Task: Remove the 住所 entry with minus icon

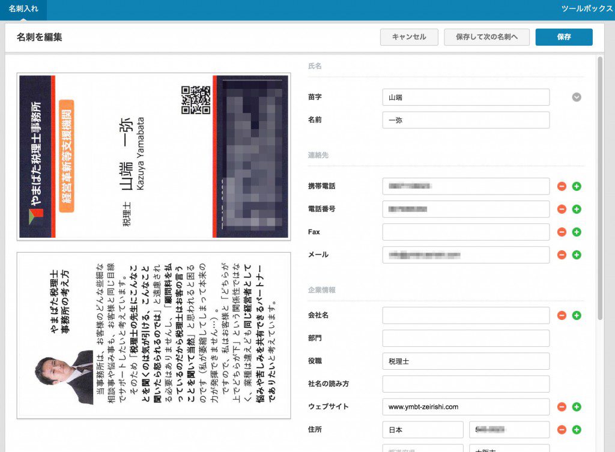Action: [562, 430]
